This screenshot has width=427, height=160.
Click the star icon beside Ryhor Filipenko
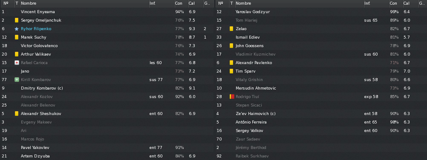[x=17, y=29]
